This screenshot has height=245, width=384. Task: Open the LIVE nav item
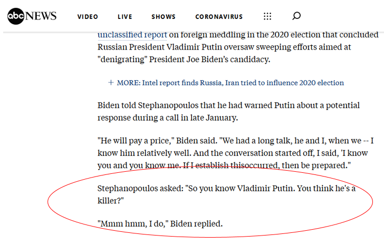click(x=125, y=17)
